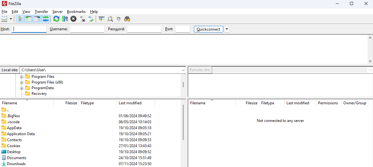Cancel current operation icon

[73, 19]
